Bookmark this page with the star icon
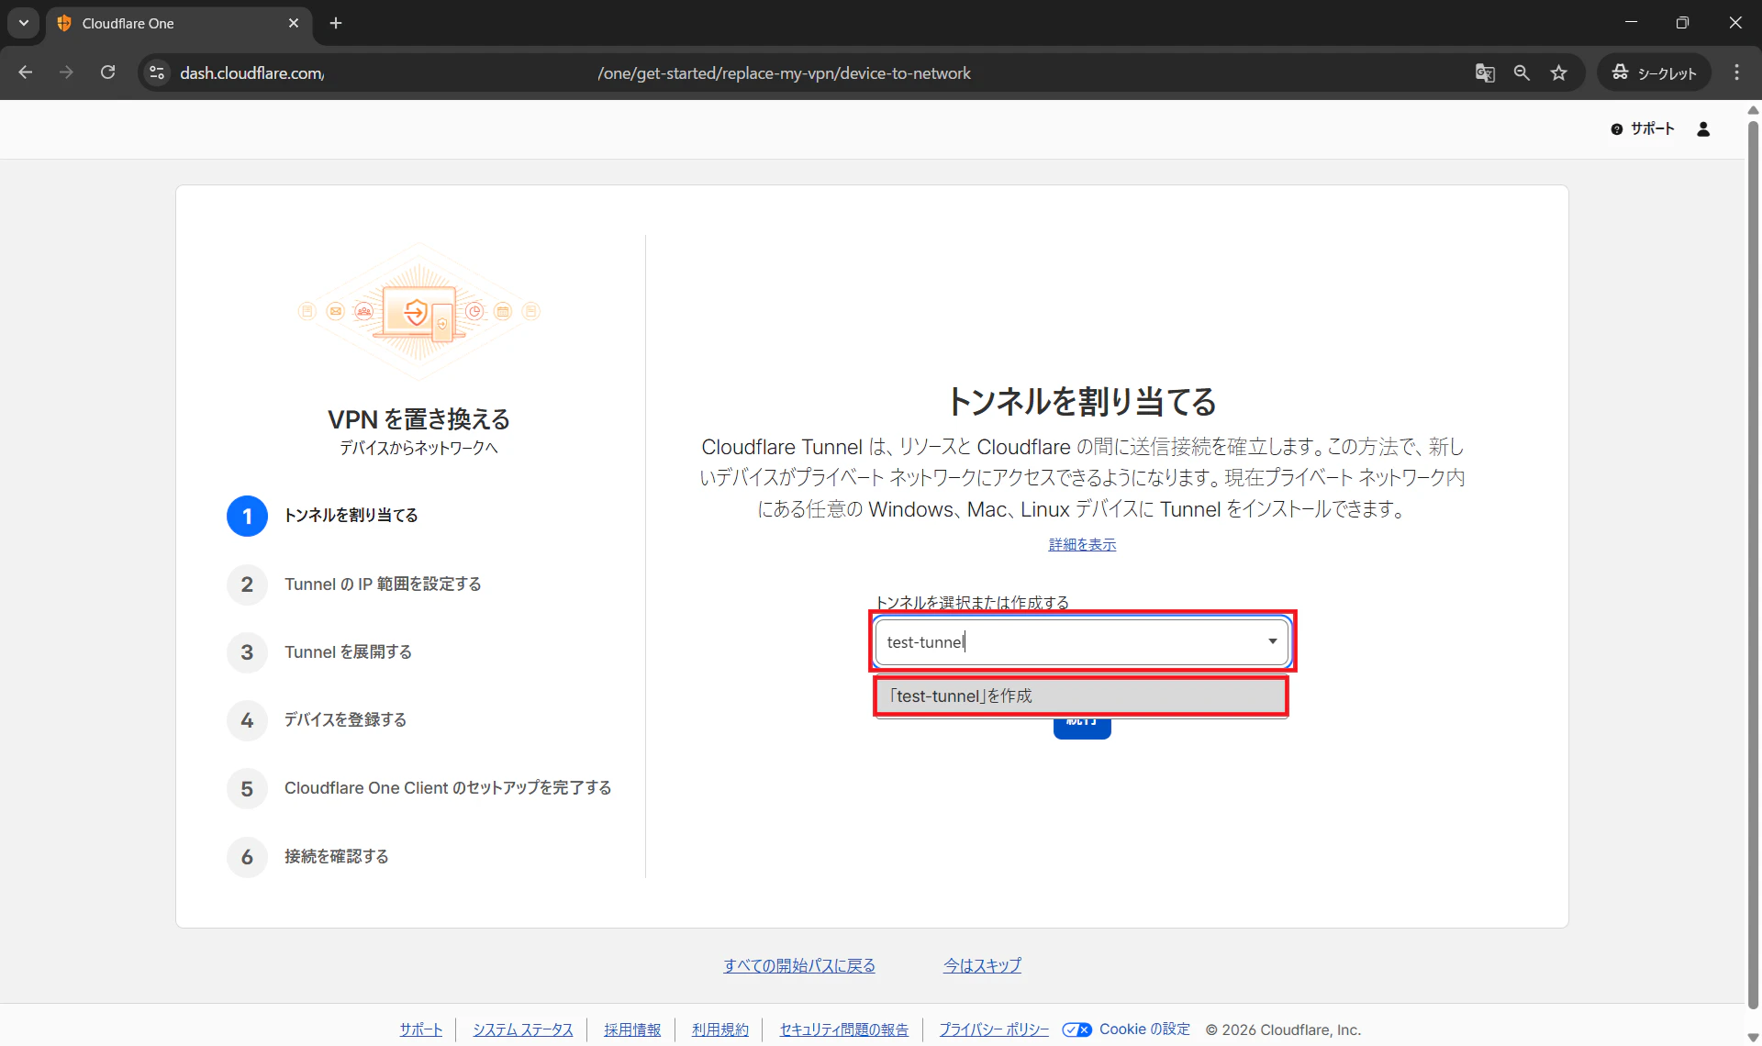Viewport: 1762px width, 1046px height. (1559, 72)
